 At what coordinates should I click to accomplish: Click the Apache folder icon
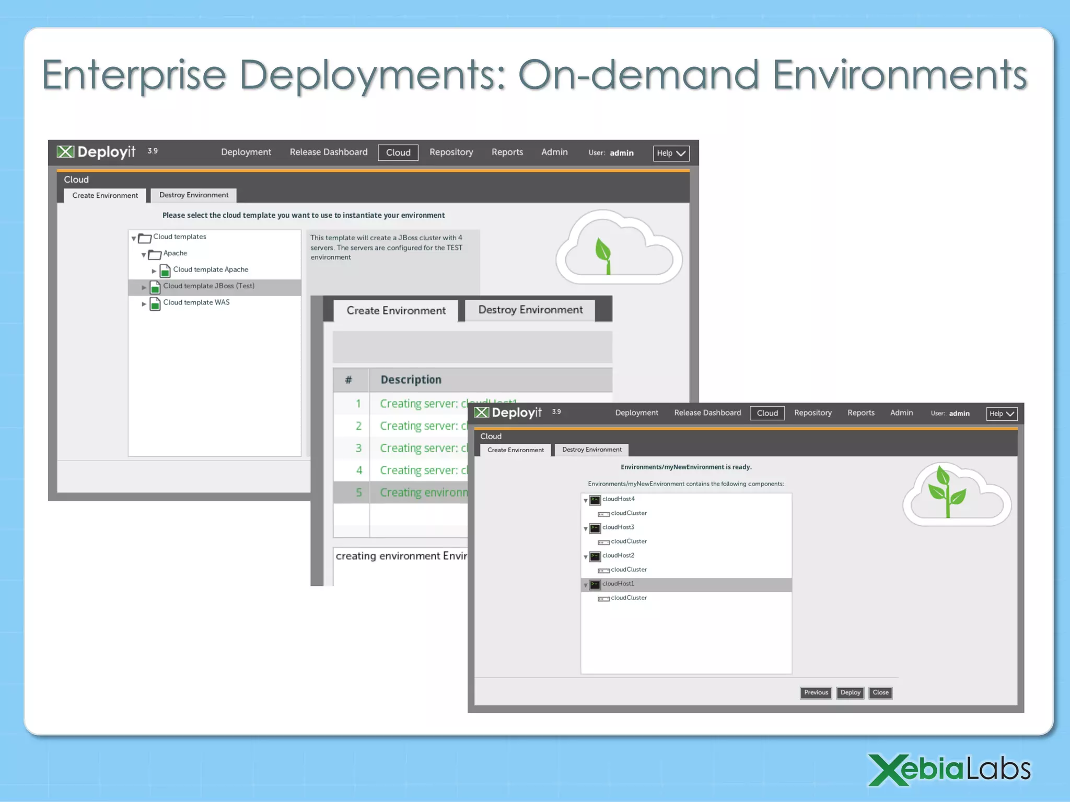(x=155, y=255)
